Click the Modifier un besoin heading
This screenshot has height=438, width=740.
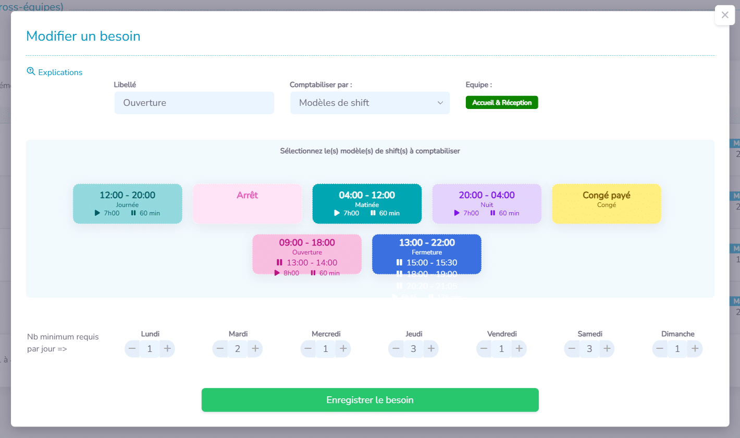(83, 36)
